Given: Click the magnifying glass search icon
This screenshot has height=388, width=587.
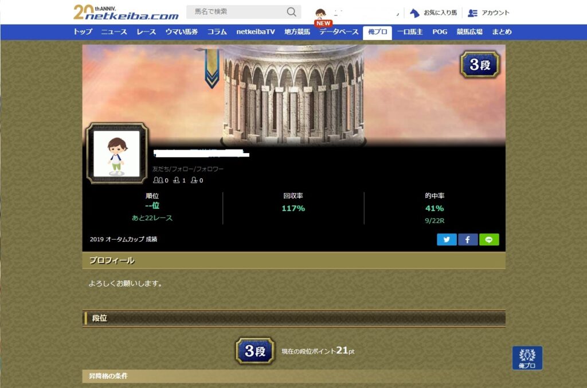Looking at the screenshot, I should coord(291,12).
